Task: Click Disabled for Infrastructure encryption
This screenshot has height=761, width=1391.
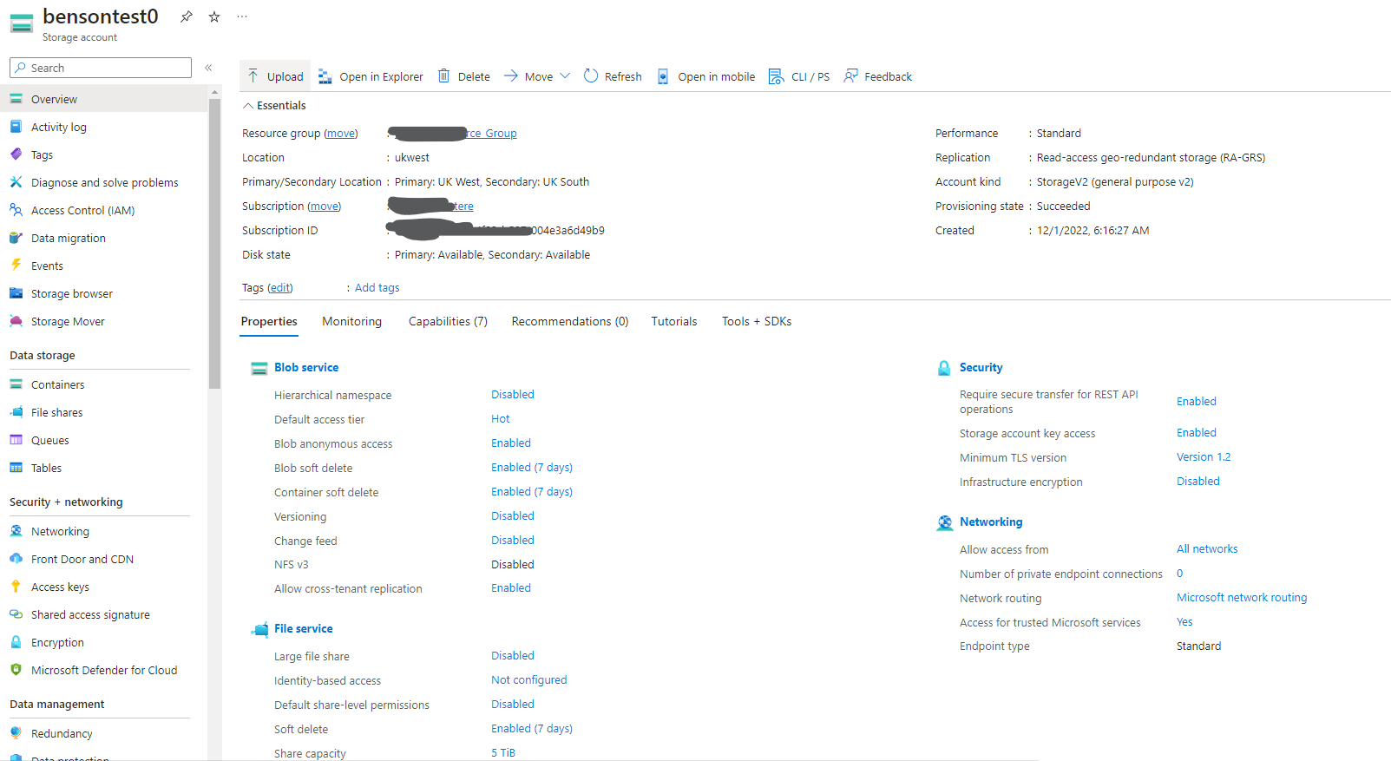Action: [1198, 481]
